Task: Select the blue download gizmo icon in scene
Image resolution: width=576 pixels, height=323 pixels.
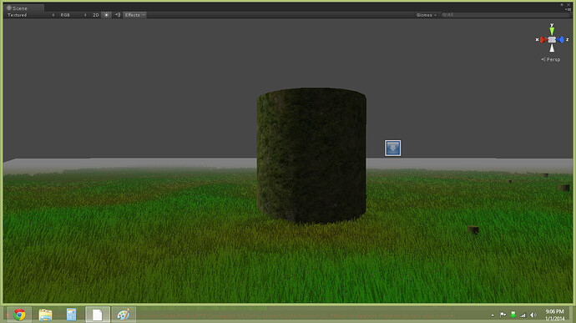Action: tap(392, 148)
